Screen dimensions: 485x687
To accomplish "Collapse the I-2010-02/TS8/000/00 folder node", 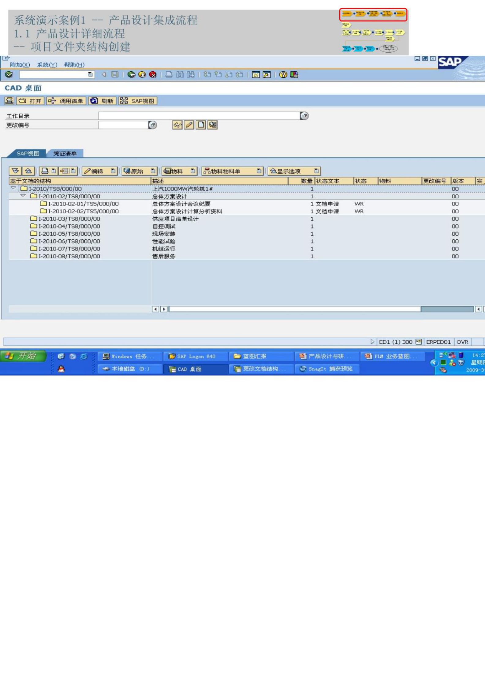I will (x=23, y=196).
